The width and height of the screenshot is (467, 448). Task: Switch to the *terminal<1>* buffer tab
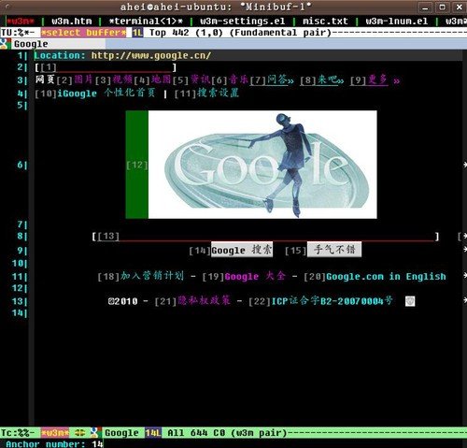click(x=146, y=22)
